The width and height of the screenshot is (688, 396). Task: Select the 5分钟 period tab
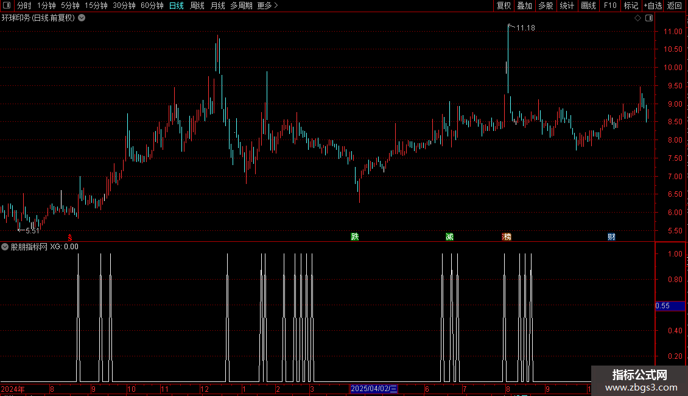click(x=70, y=5)
